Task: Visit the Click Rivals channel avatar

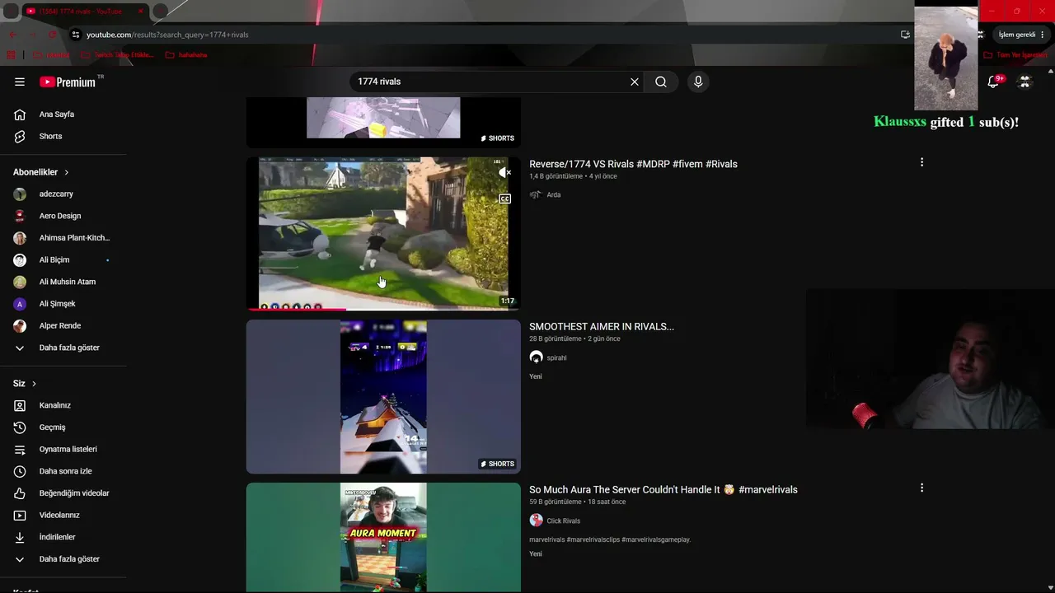Action: pos(536,521)
